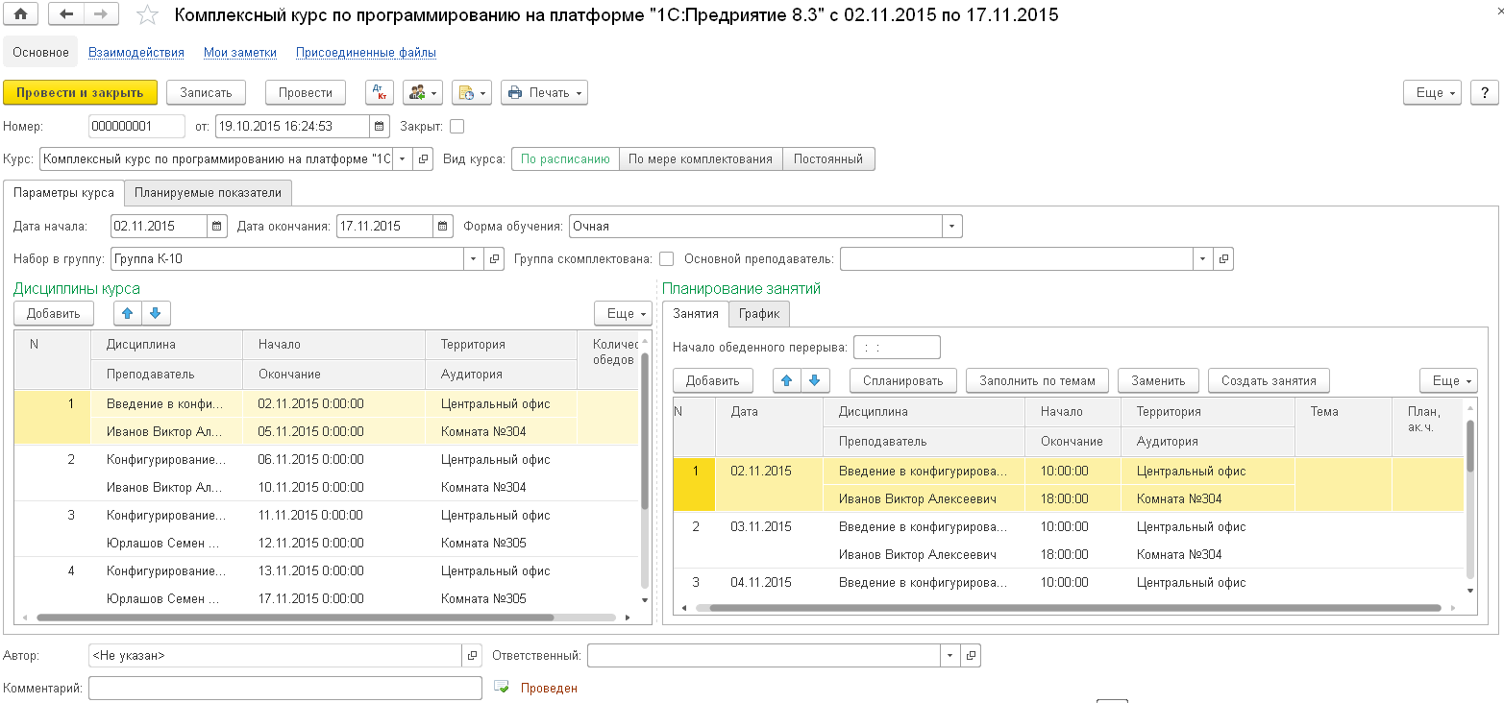The image size is (1504, 703).
Task: Click the Дт/Кт accounting entries icon
Action: [381, 92]
